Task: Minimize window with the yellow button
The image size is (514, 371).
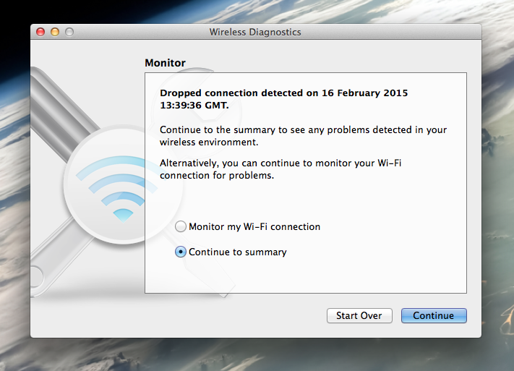Action: click(55, 32)
